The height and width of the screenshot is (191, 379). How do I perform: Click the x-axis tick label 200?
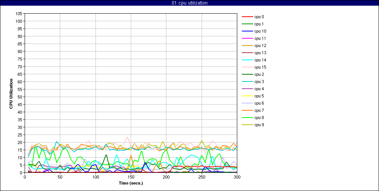(x=166, y=177)
